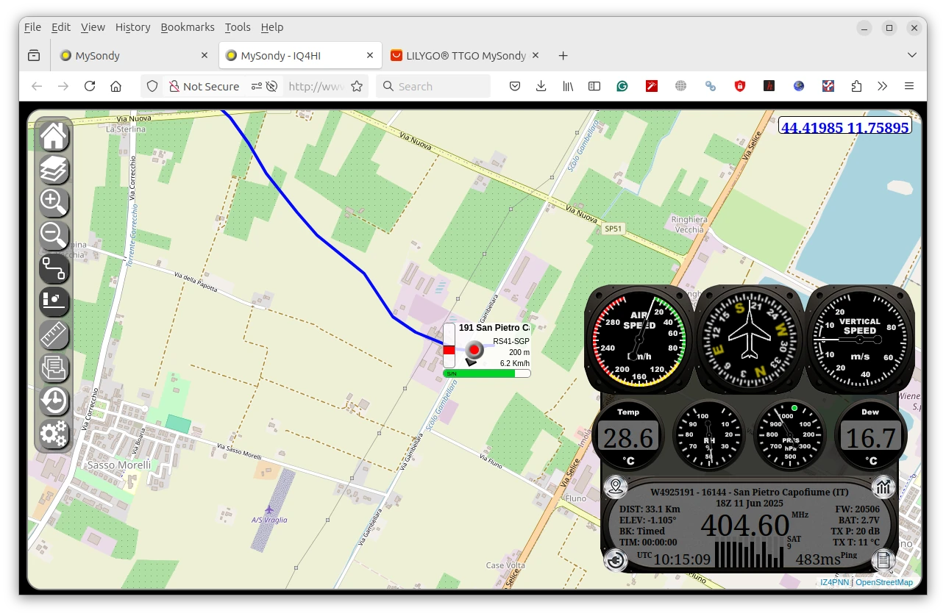Click the signal strength bar graph
Screen dimensions: 946x616
(x=750, y=554)
